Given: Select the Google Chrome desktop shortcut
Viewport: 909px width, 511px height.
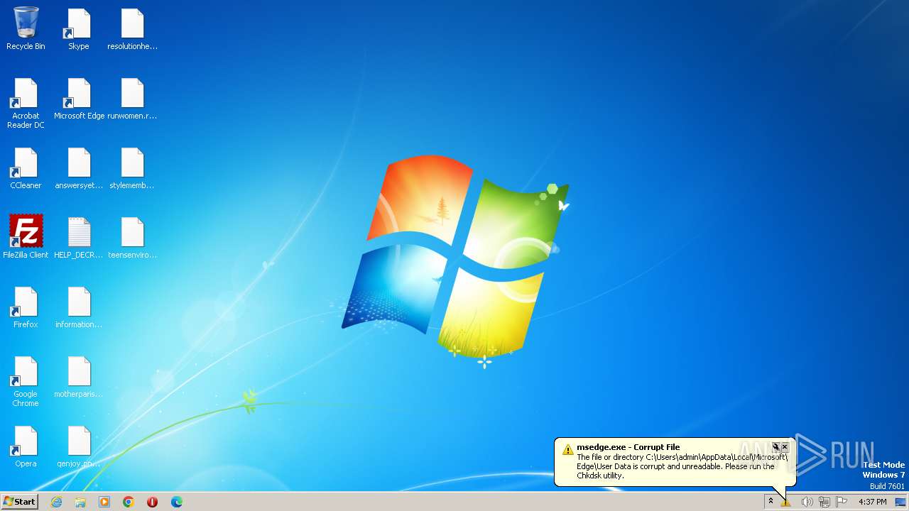Looking at the screenshot, I should [x=26, y=382].
